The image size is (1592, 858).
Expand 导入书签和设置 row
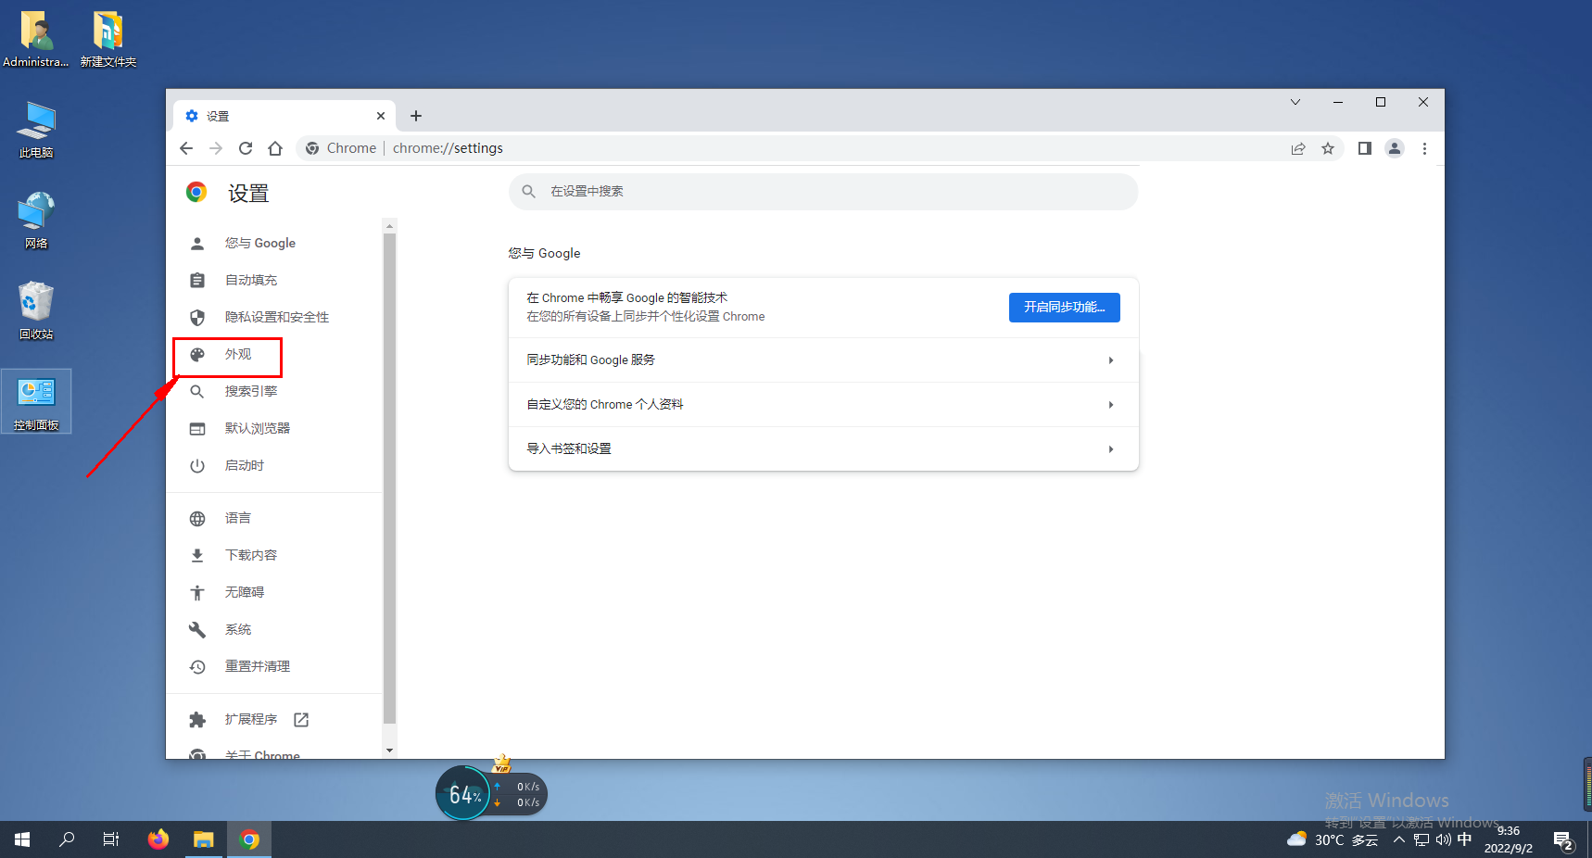click(823, 449)
